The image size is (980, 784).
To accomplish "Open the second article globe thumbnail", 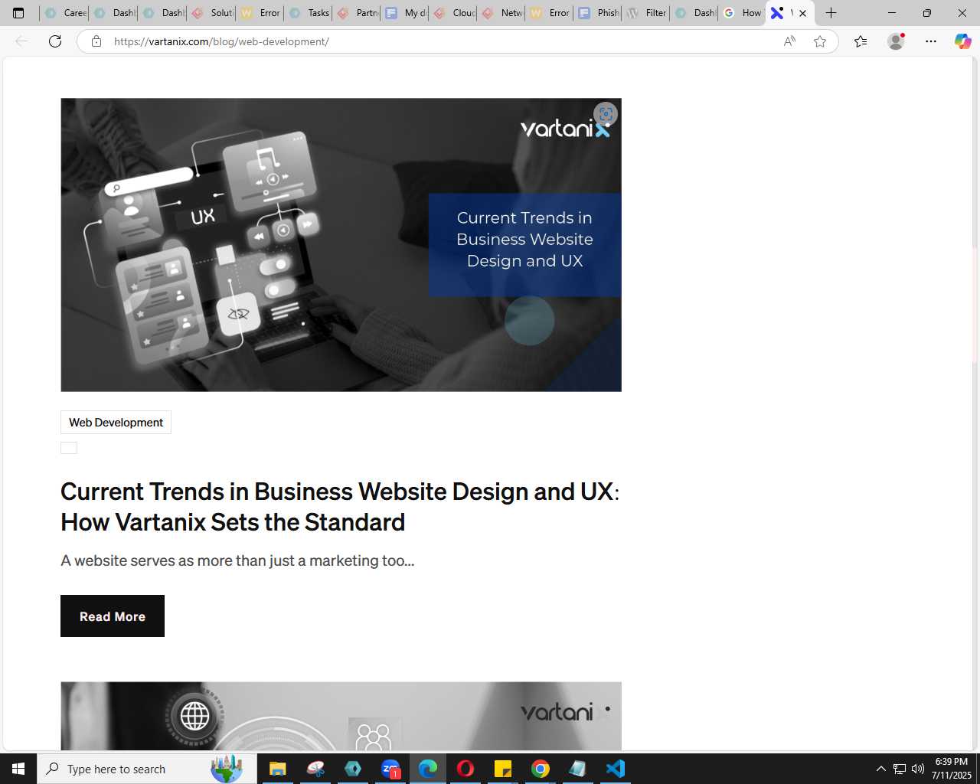I will click(341, 716).
